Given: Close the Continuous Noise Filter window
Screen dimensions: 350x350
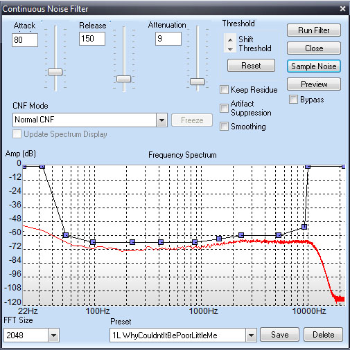Looking at the screenshot, I should (x=342, y=9).
